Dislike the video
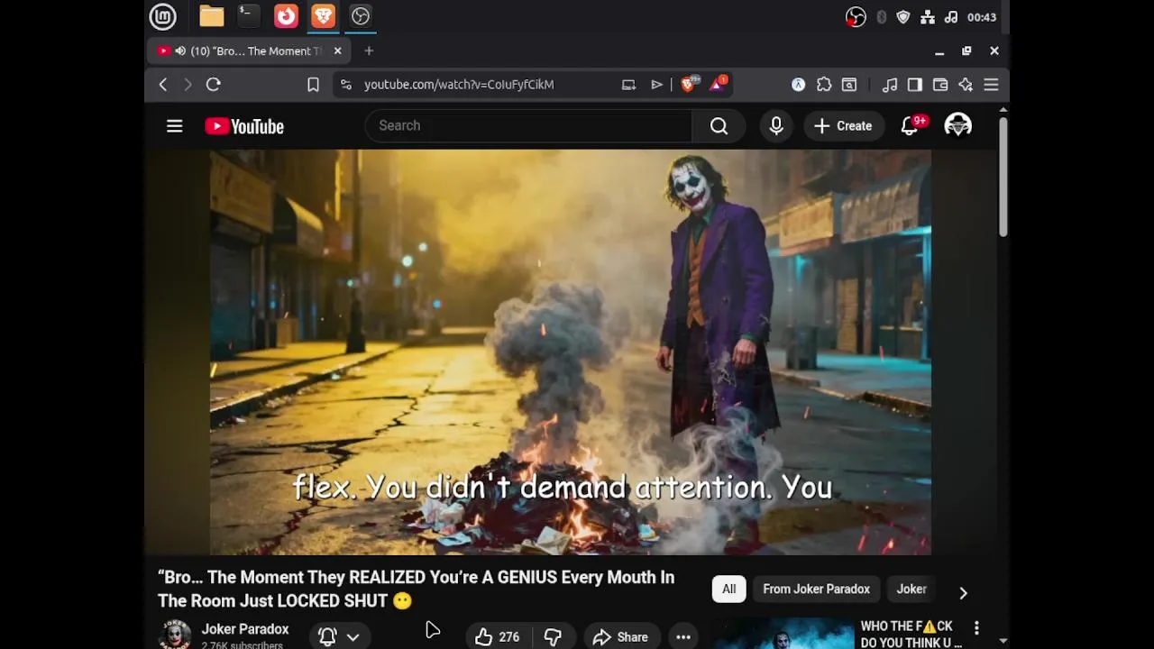This screenshot has height=649, width=1154. [x=553, y=636]
